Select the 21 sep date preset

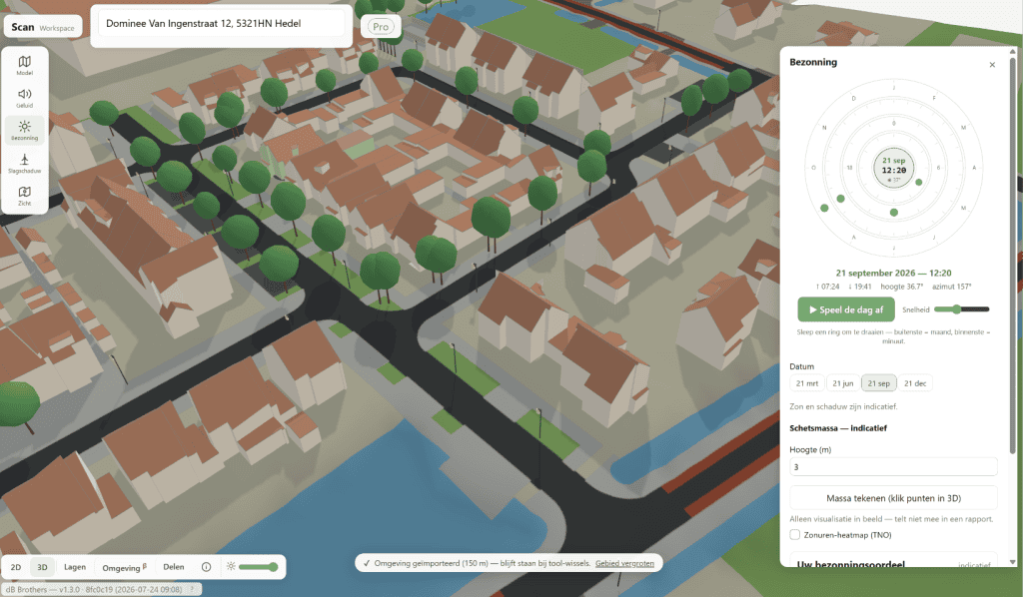(x=879, y=383)
